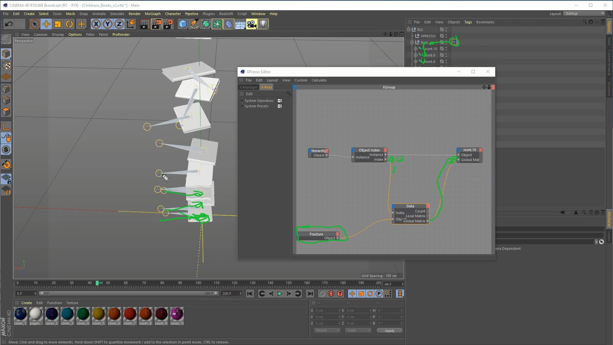Enable keyframe recording with the red record button
The width and height of the screenshot is (613, 345).
(331, 294)
